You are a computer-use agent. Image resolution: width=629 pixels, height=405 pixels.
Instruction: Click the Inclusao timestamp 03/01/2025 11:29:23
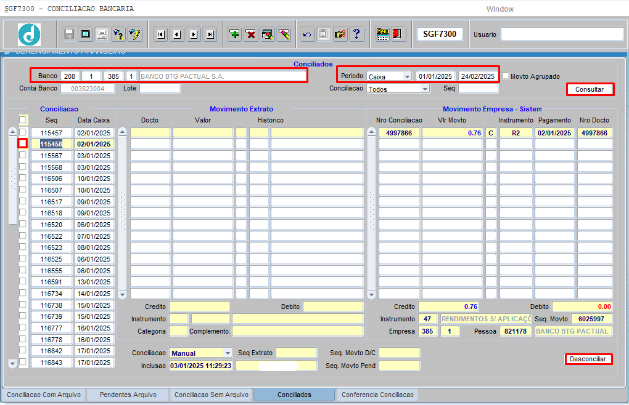pos(200,366)
